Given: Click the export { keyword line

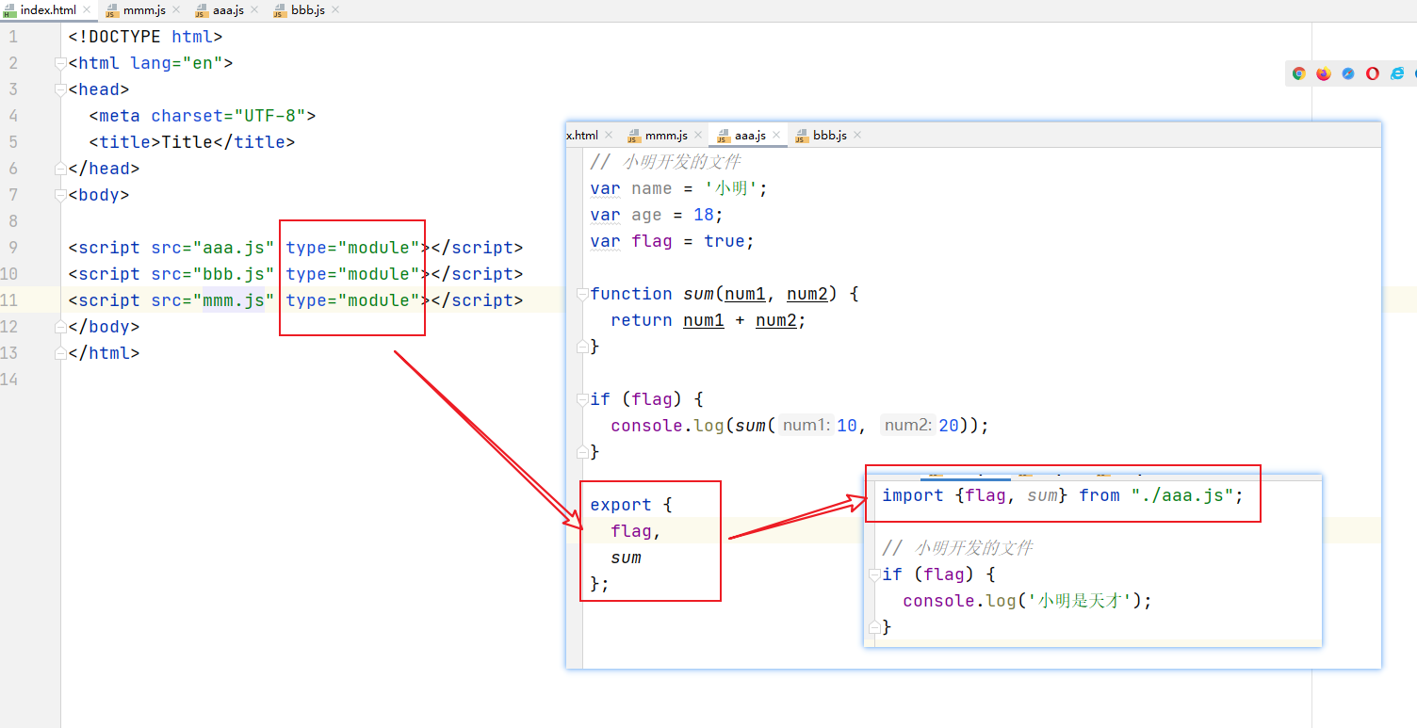Looking at the screenshot, I should 631,505.
